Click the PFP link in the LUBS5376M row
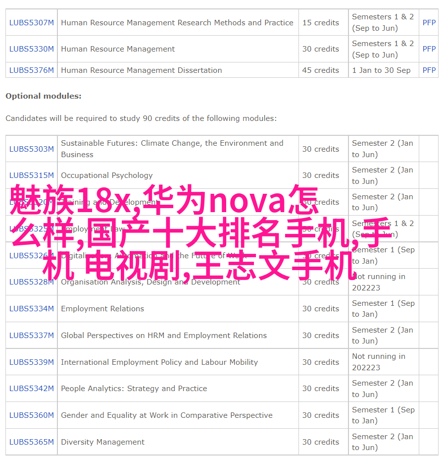The image size is (443, 457). click(429, 70)
